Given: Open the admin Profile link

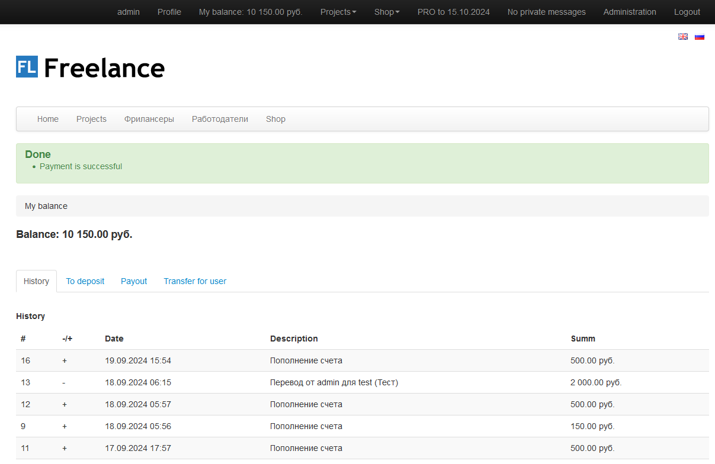Looking at the screenshot, I should pos(169,12).
